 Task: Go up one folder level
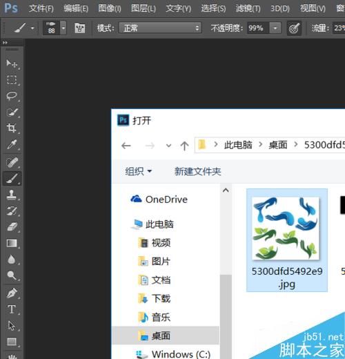tap(184, 146)
